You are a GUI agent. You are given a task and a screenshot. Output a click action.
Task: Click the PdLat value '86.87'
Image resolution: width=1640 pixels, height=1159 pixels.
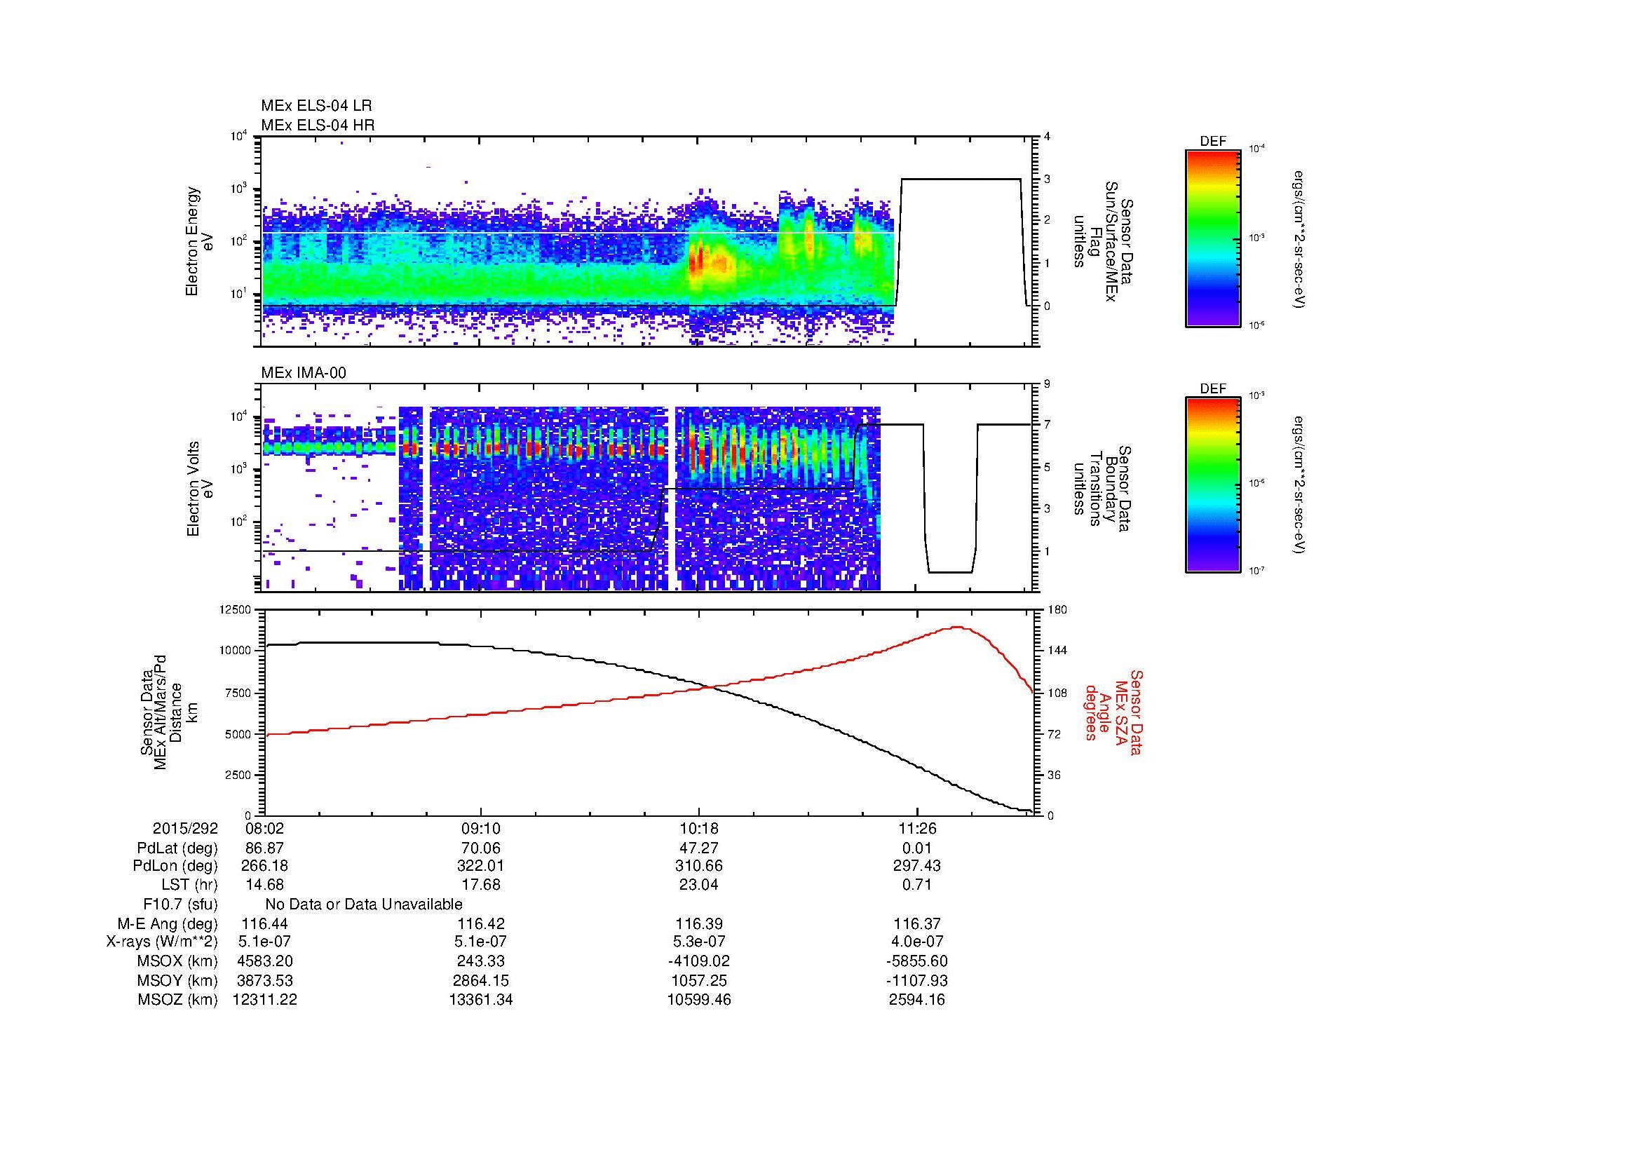[264, 848]
